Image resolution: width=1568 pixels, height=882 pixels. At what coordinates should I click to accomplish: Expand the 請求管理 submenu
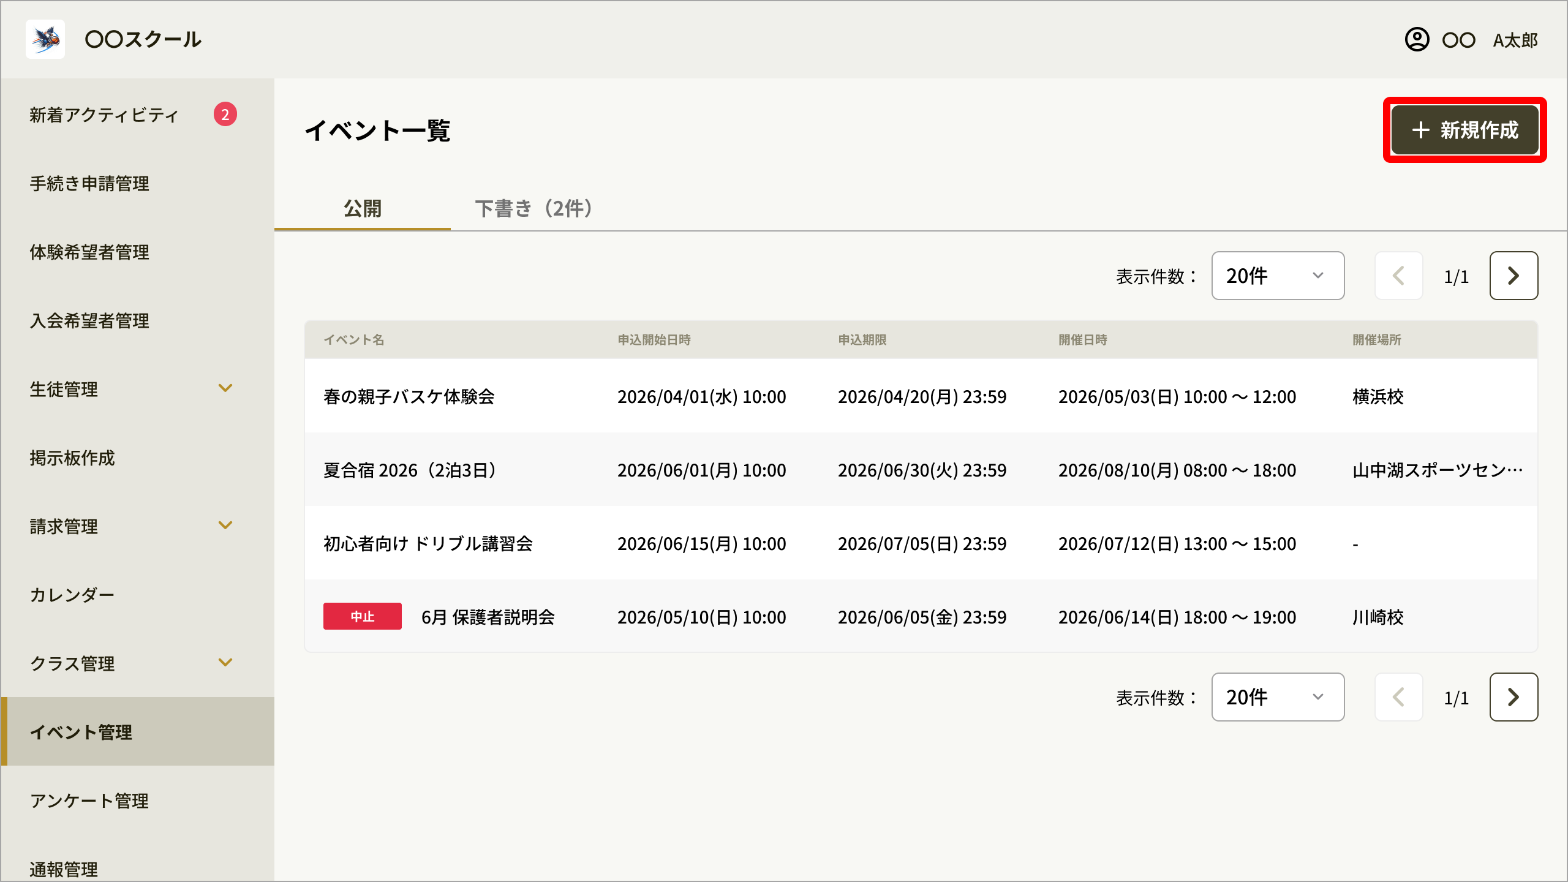(225, 526)
